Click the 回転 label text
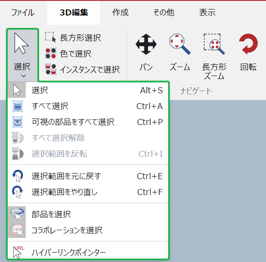266x262 pixels. 248,67
